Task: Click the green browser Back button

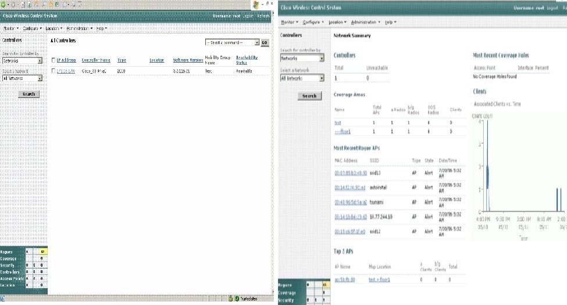Action: [x=3, y=5]
